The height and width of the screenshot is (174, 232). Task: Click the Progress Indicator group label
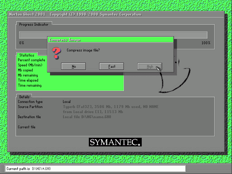coord(34,24)
